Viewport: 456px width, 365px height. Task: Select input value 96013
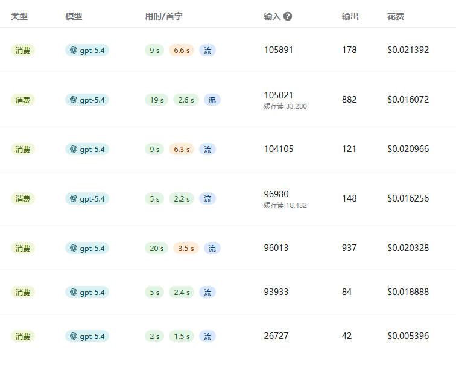[276, 248]
